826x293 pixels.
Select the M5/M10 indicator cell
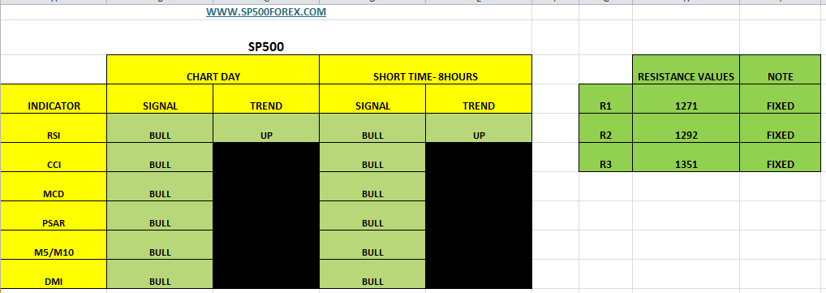(54, 245)
